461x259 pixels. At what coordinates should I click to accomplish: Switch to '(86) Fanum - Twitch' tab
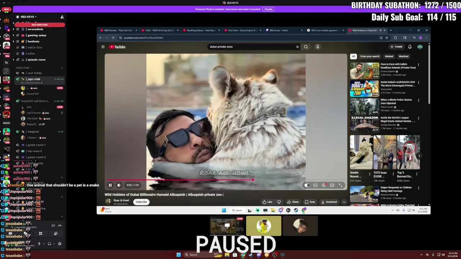pyautogui.click(x=284, y=31)
